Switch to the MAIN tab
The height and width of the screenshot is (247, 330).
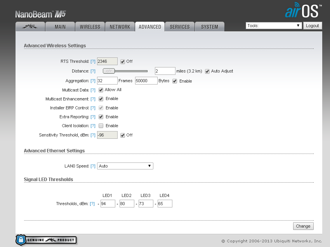click(x=60, y=27)
